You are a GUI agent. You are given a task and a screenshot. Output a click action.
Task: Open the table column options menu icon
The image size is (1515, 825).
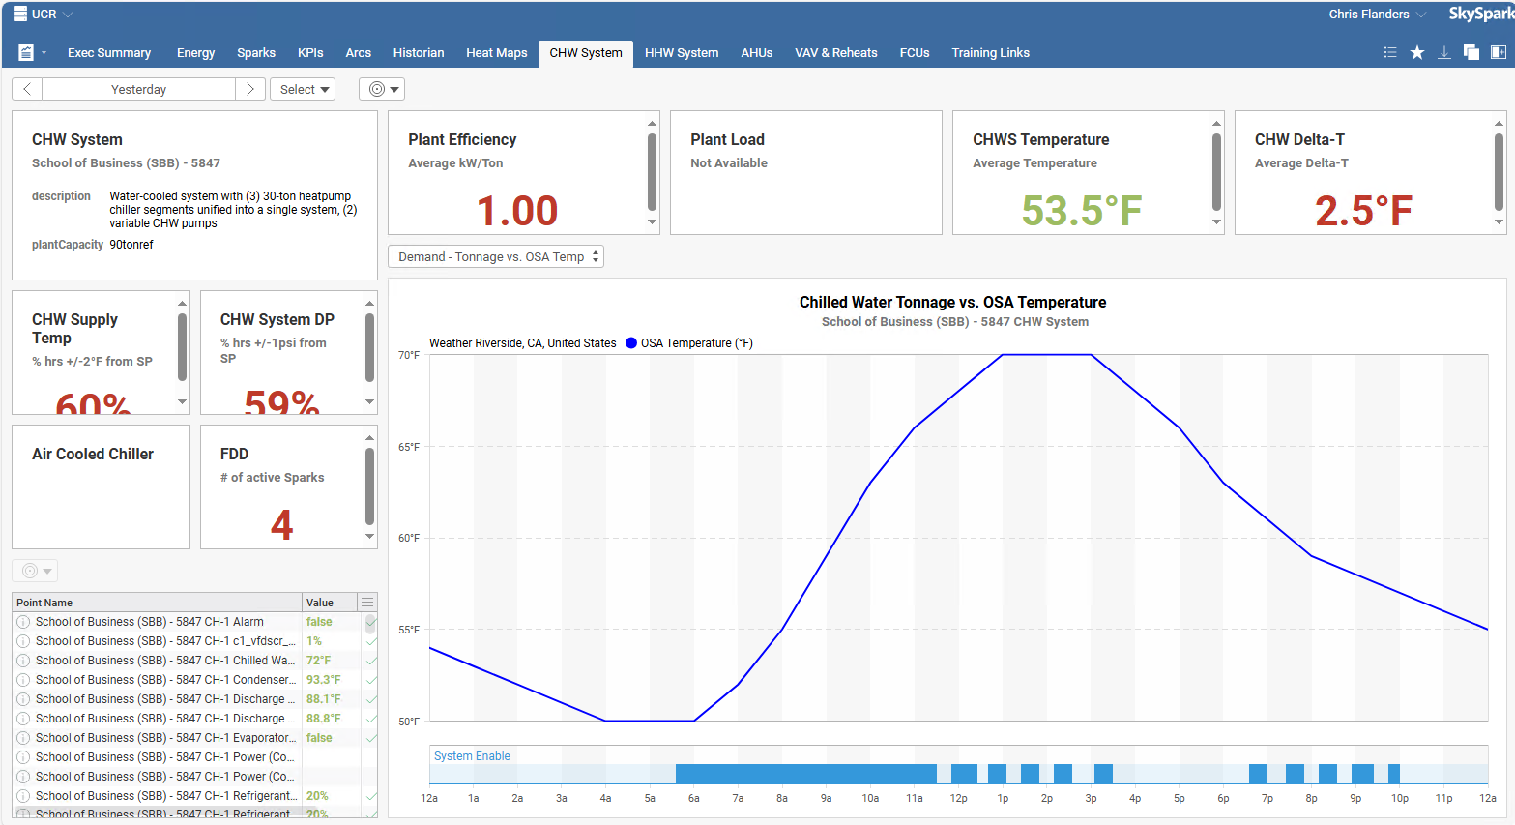(367, 603)
